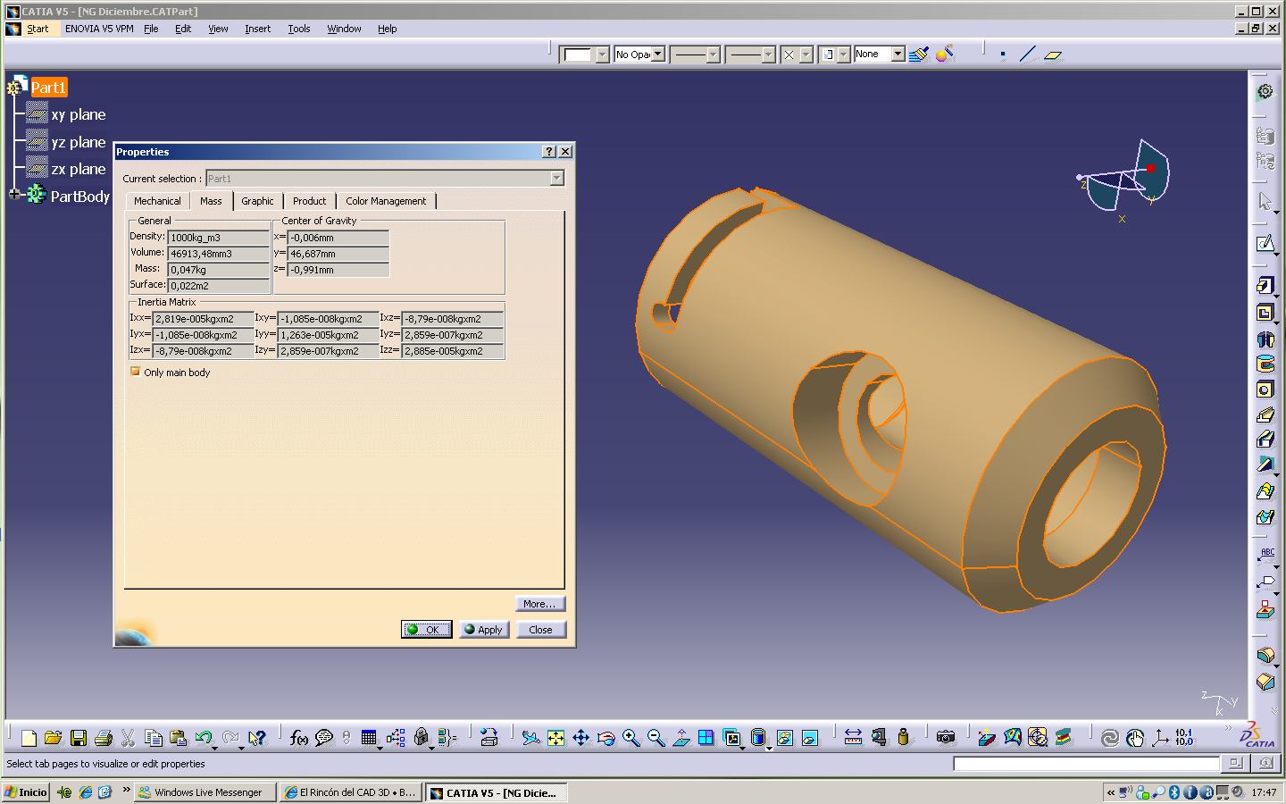Click the Zoom Out magnifier icon
Image resolution: width=1286 pixels, height=804 pixels.
point(656,738)
